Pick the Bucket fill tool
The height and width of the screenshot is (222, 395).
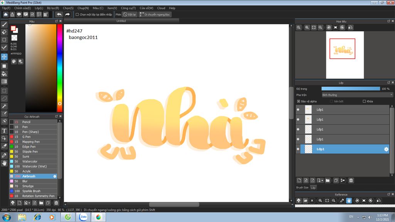click(x=4, y=74)
